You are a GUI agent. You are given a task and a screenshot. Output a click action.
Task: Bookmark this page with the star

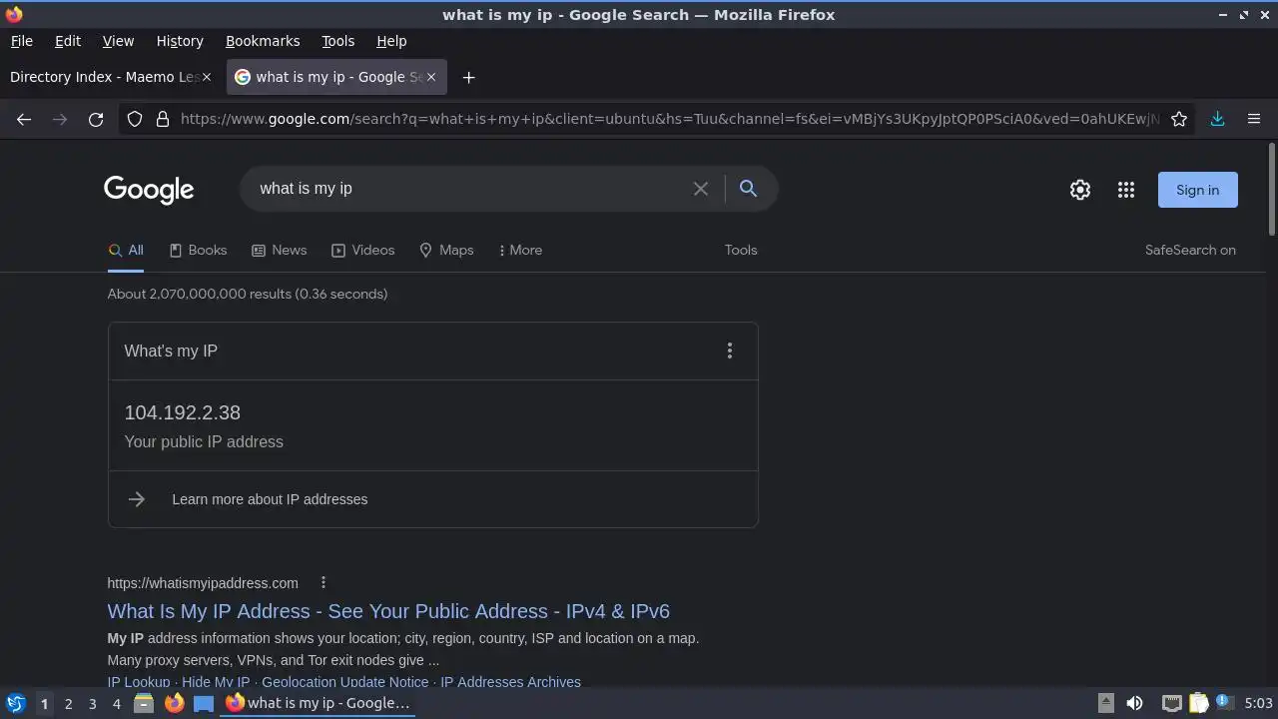[x=1179, y=119]
